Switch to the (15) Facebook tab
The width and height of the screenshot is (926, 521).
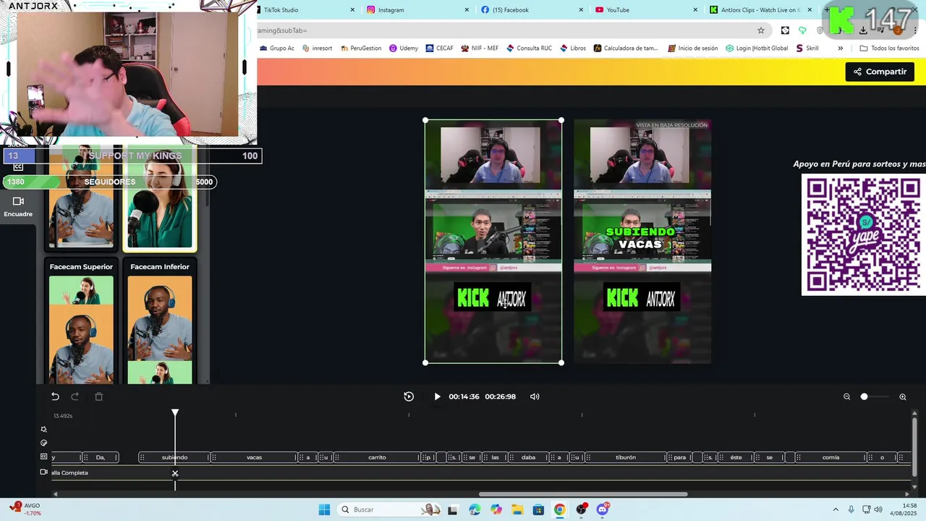click(x=530, y=10)
